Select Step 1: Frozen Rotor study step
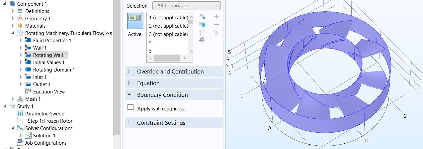The height and width of the screenshot is (149, 423). (50, 121)
